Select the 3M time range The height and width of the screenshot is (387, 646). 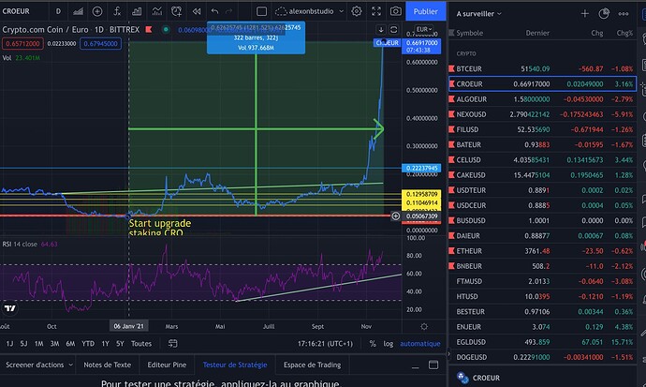[x=54, y=343]
